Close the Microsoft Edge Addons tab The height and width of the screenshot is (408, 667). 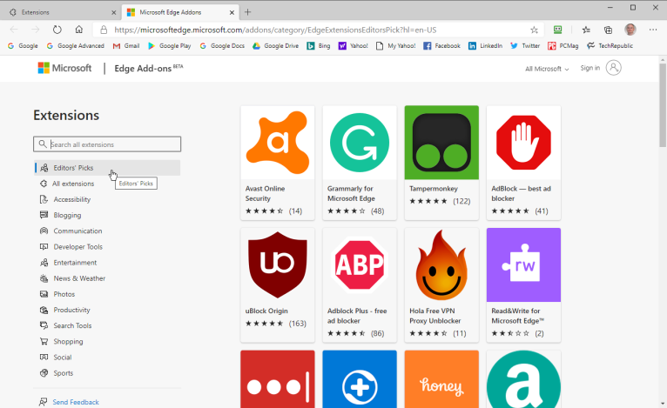(232, 12)
